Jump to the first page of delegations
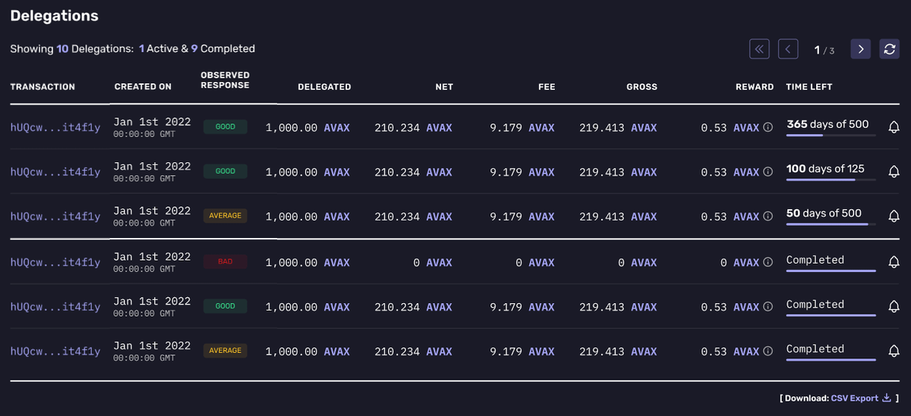The height and width of the screenshot is (416, 911). (x=759, y=49)
